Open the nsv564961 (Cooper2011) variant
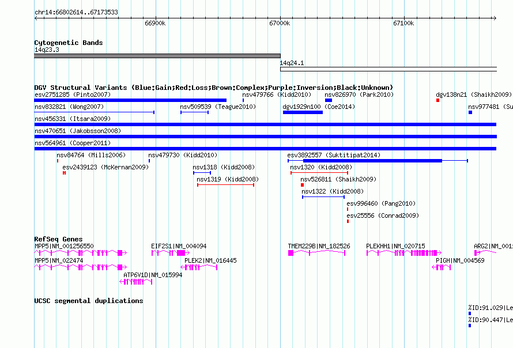The image size is (513, 348). (265, 149)
